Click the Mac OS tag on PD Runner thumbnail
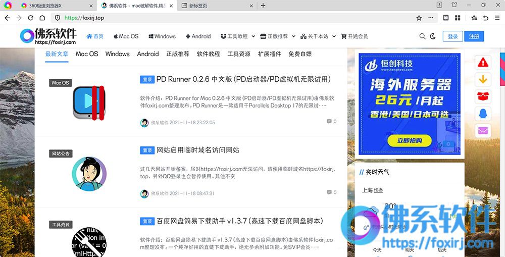The width and height of the screenshot is (505, 257). 61,83
